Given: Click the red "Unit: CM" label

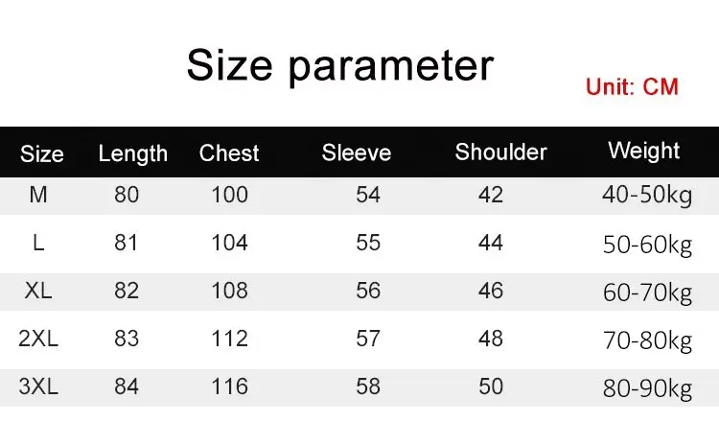Looking at the screenshot, I should [x=632, y=87].
